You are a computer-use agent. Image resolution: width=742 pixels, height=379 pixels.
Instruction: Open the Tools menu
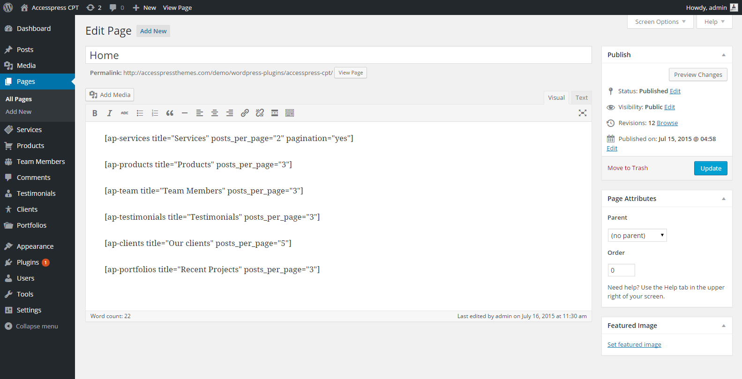coord(37,294)
